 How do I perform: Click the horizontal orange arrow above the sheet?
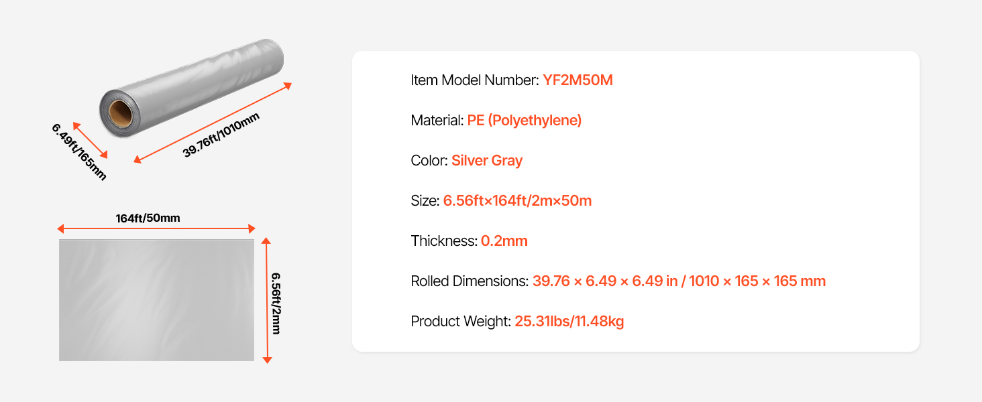coord(156,228)
